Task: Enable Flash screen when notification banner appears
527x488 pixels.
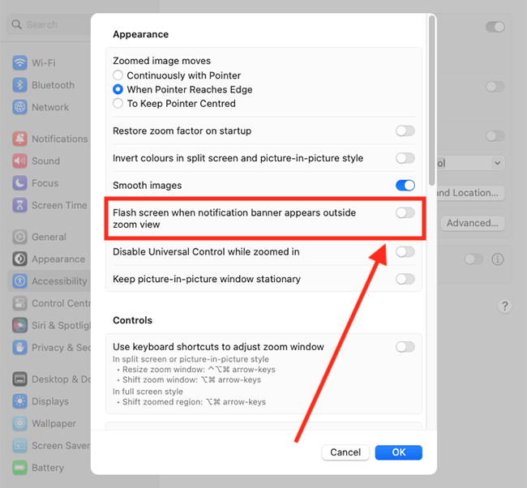Action: click(405, 212)
